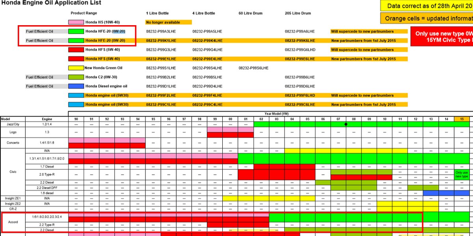Click the '1.7 Diesel' engine cell
Screen dimensions: 473x236
[47, 167]
